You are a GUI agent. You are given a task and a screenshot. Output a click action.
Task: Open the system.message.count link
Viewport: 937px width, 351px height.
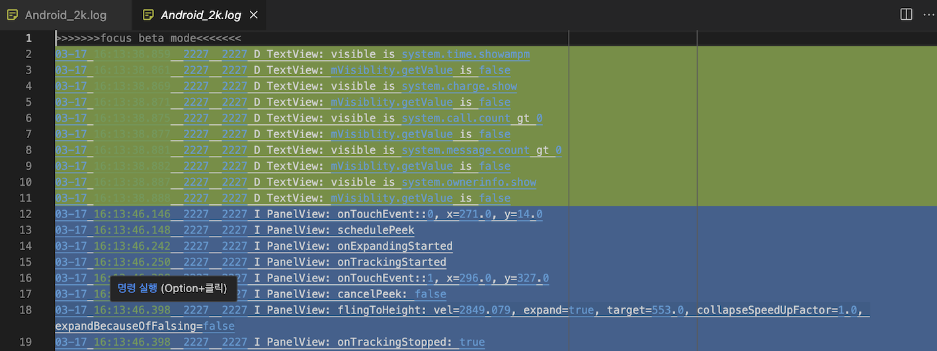coord(466,150)
